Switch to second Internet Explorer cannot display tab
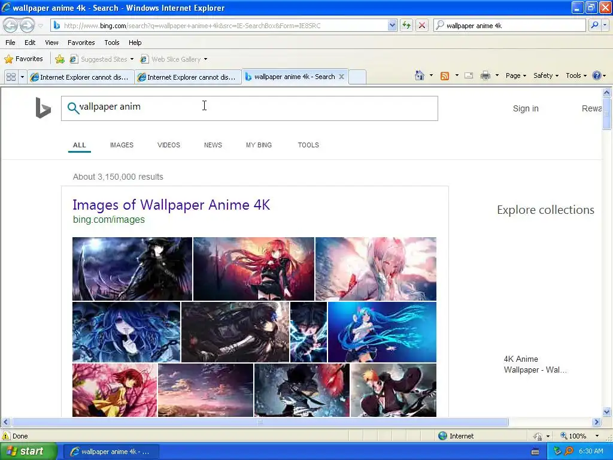 pos(188,77)
